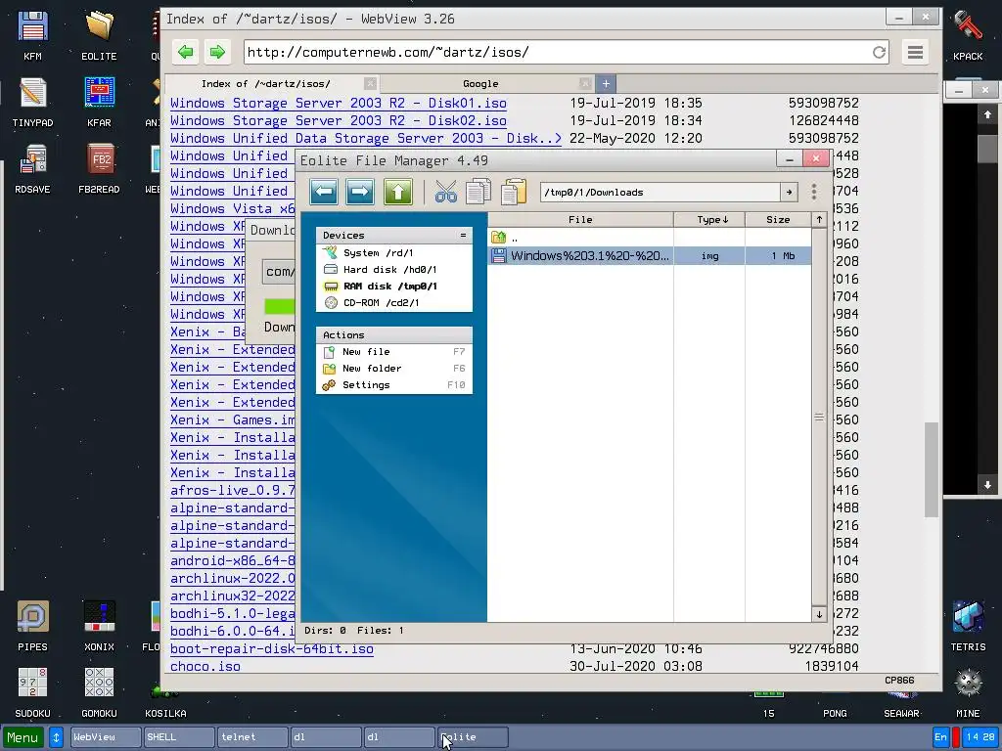1002x751 pixels.
Task: Create a New file action
Action: [394, 352]
